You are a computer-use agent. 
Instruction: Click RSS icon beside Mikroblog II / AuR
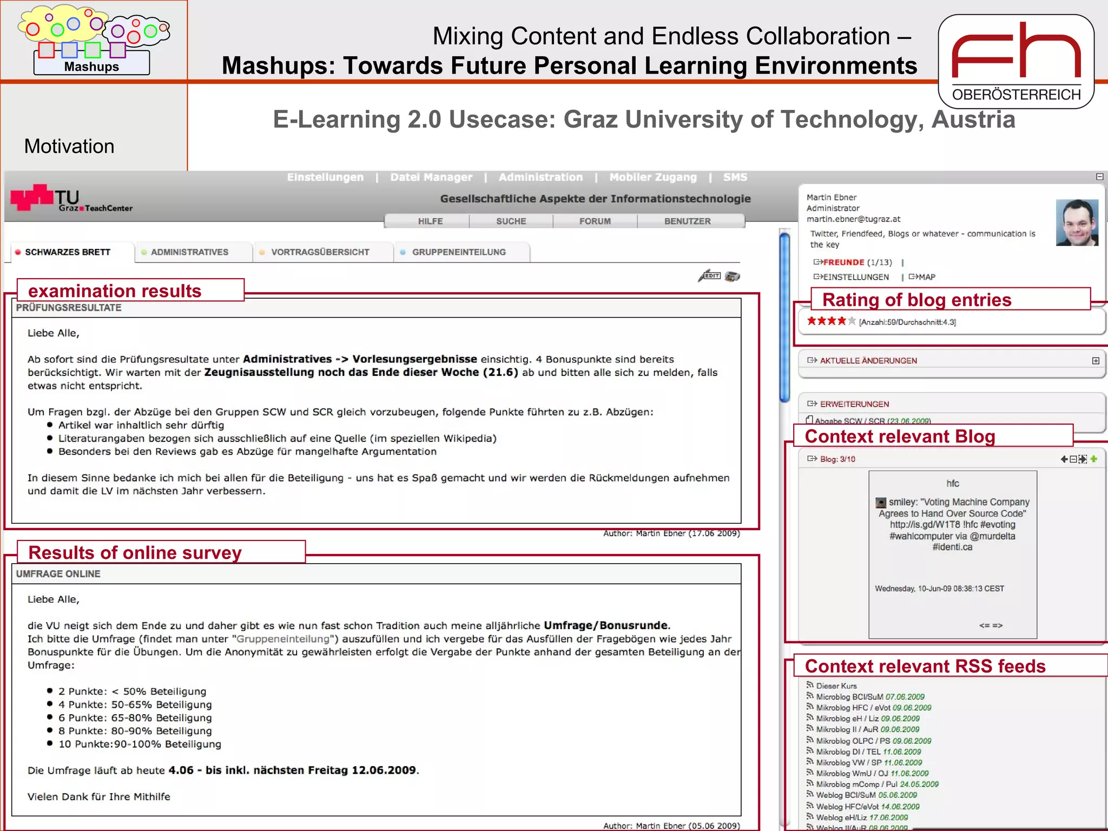810,729
